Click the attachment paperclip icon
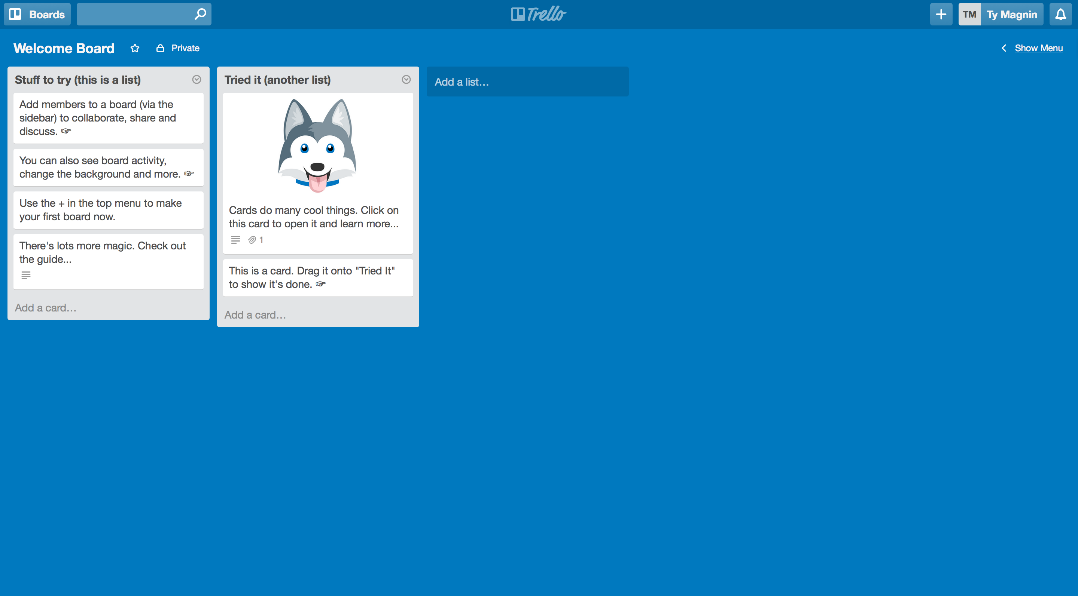 click(x=252, y=240)
